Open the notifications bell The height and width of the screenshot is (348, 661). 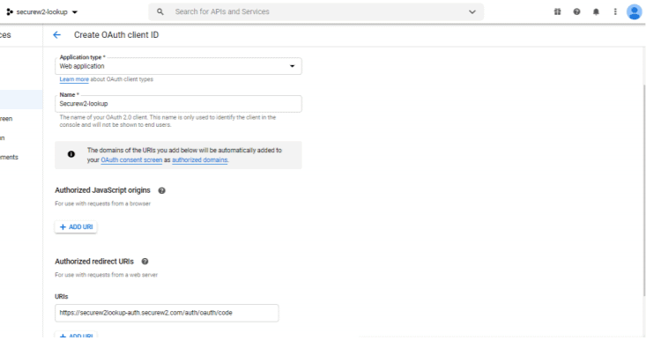(596, 11)
